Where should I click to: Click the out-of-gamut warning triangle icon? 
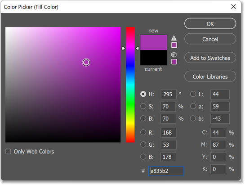(x=174, y=38)
